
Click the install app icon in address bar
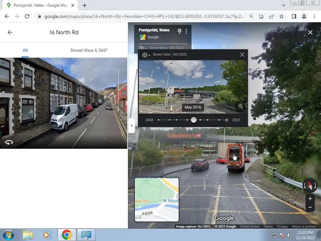[x=261, y=16]
